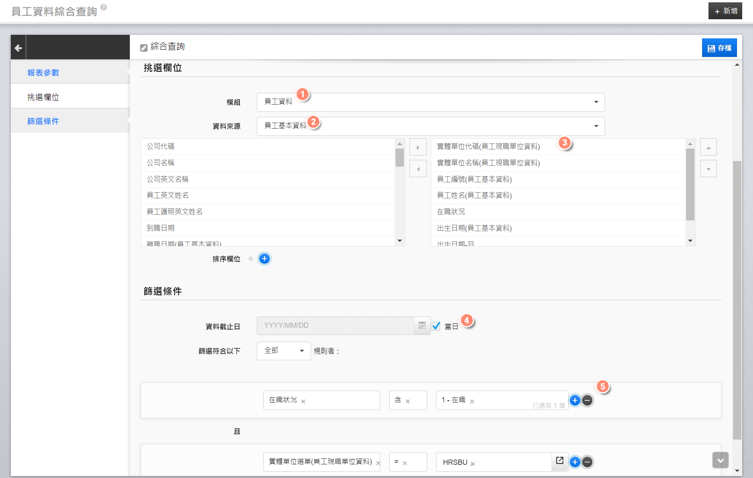
Task: Open the HRSBU unit selection popup icon
Action: [x=559, y=461]
